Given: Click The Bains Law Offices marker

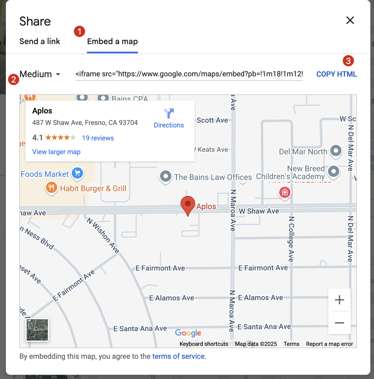Looking at the screenshot, I should [x=166, y=177].
